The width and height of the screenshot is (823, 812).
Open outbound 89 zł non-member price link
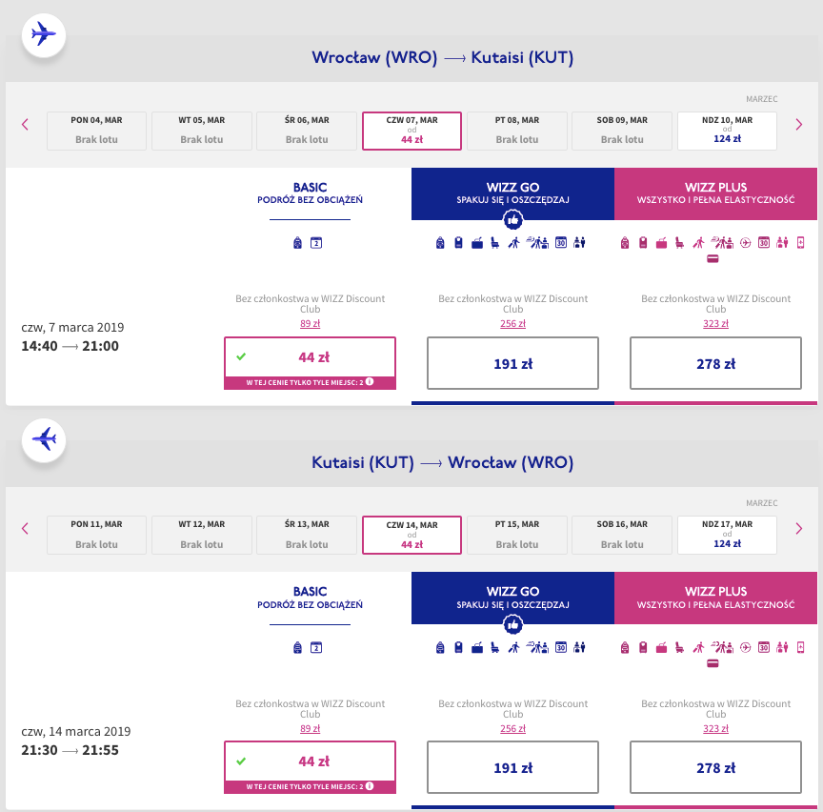coord(310,323)
